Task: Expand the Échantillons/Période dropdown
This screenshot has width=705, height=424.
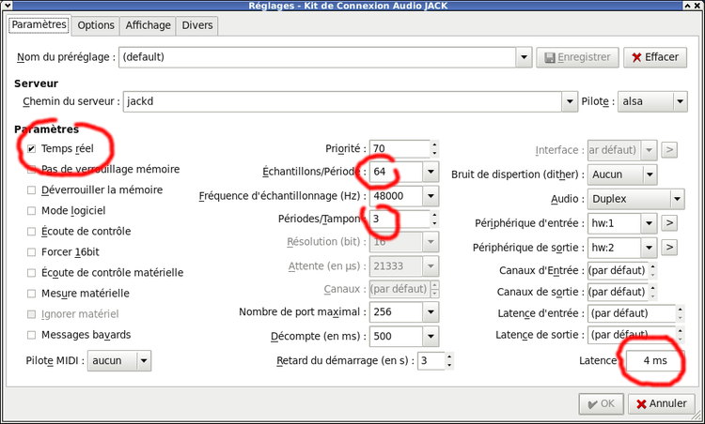Action: click(430, 173)
